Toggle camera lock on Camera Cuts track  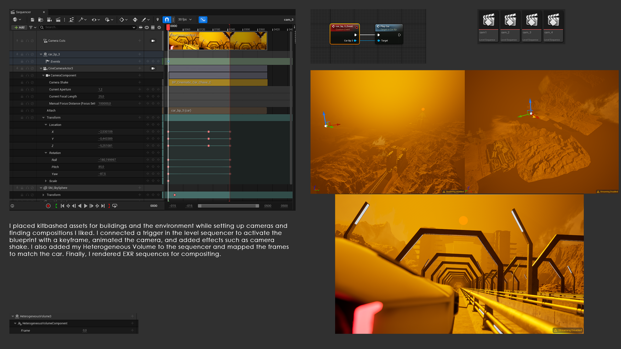click(153, 41)
